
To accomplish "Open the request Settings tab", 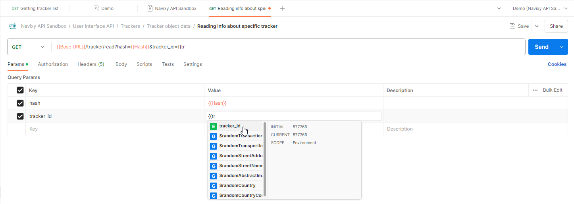I will 193,64.
